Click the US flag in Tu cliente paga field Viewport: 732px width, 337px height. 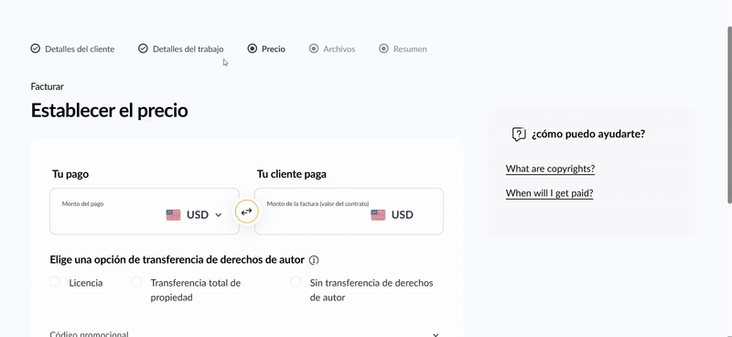click(x=378, y=215)
